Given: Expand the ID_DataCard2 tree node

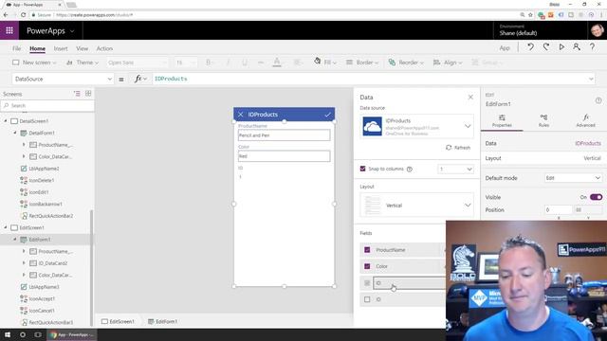Looking at the screenshot, I should [24, 263].
